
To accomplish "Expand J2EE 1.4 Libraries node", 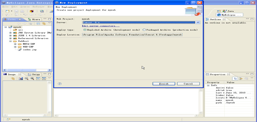I will 10,35.
